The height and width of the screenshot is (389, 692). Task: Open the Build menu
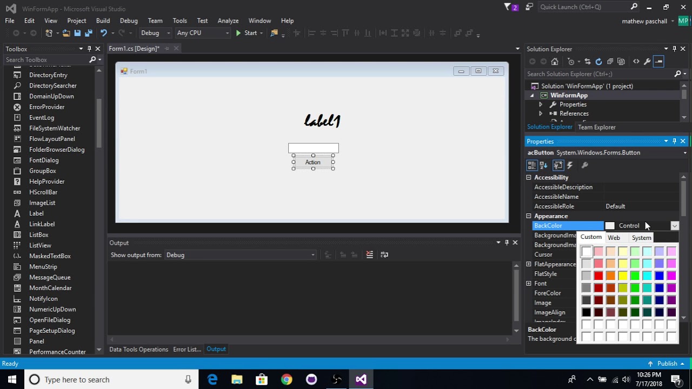coord(103,21)
